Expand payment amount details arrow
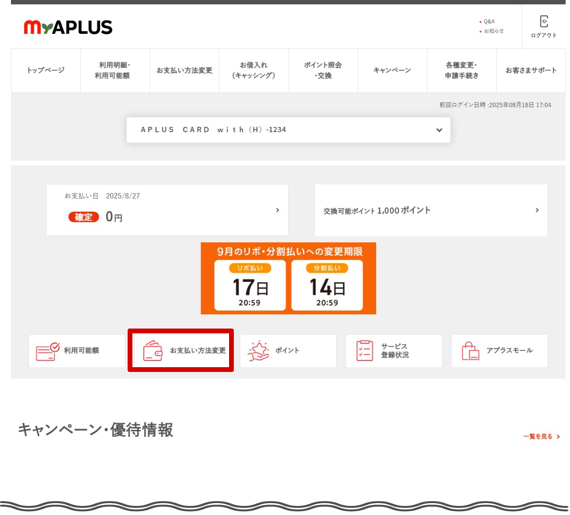570x515 pixels. [x=278, y=210]
